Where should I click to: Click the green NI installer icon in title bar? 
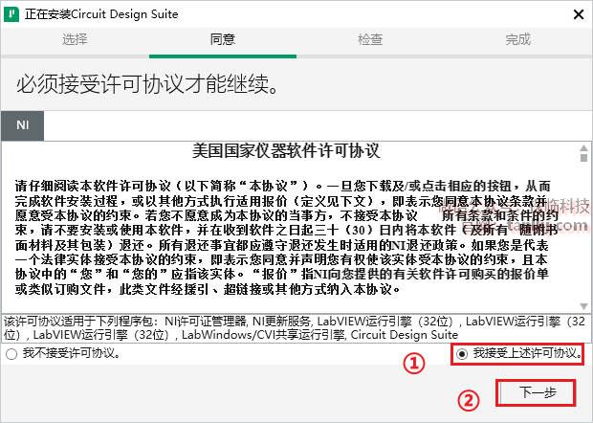[11, 14]
